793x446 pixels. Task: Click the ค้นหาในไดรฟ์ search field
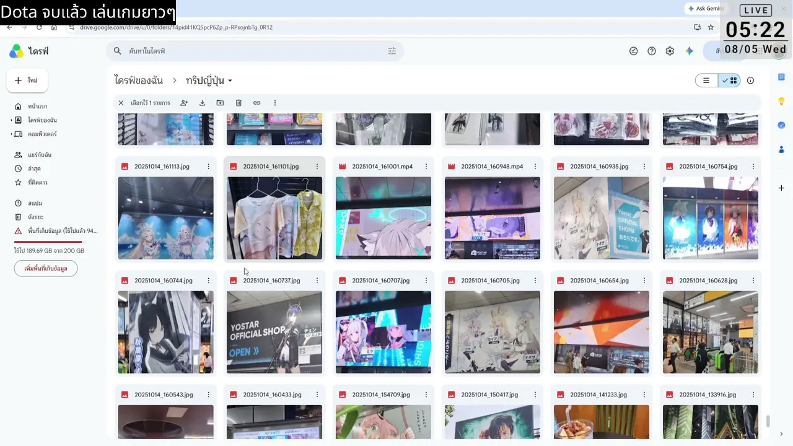pyautogui.click(x=255, y=51)
